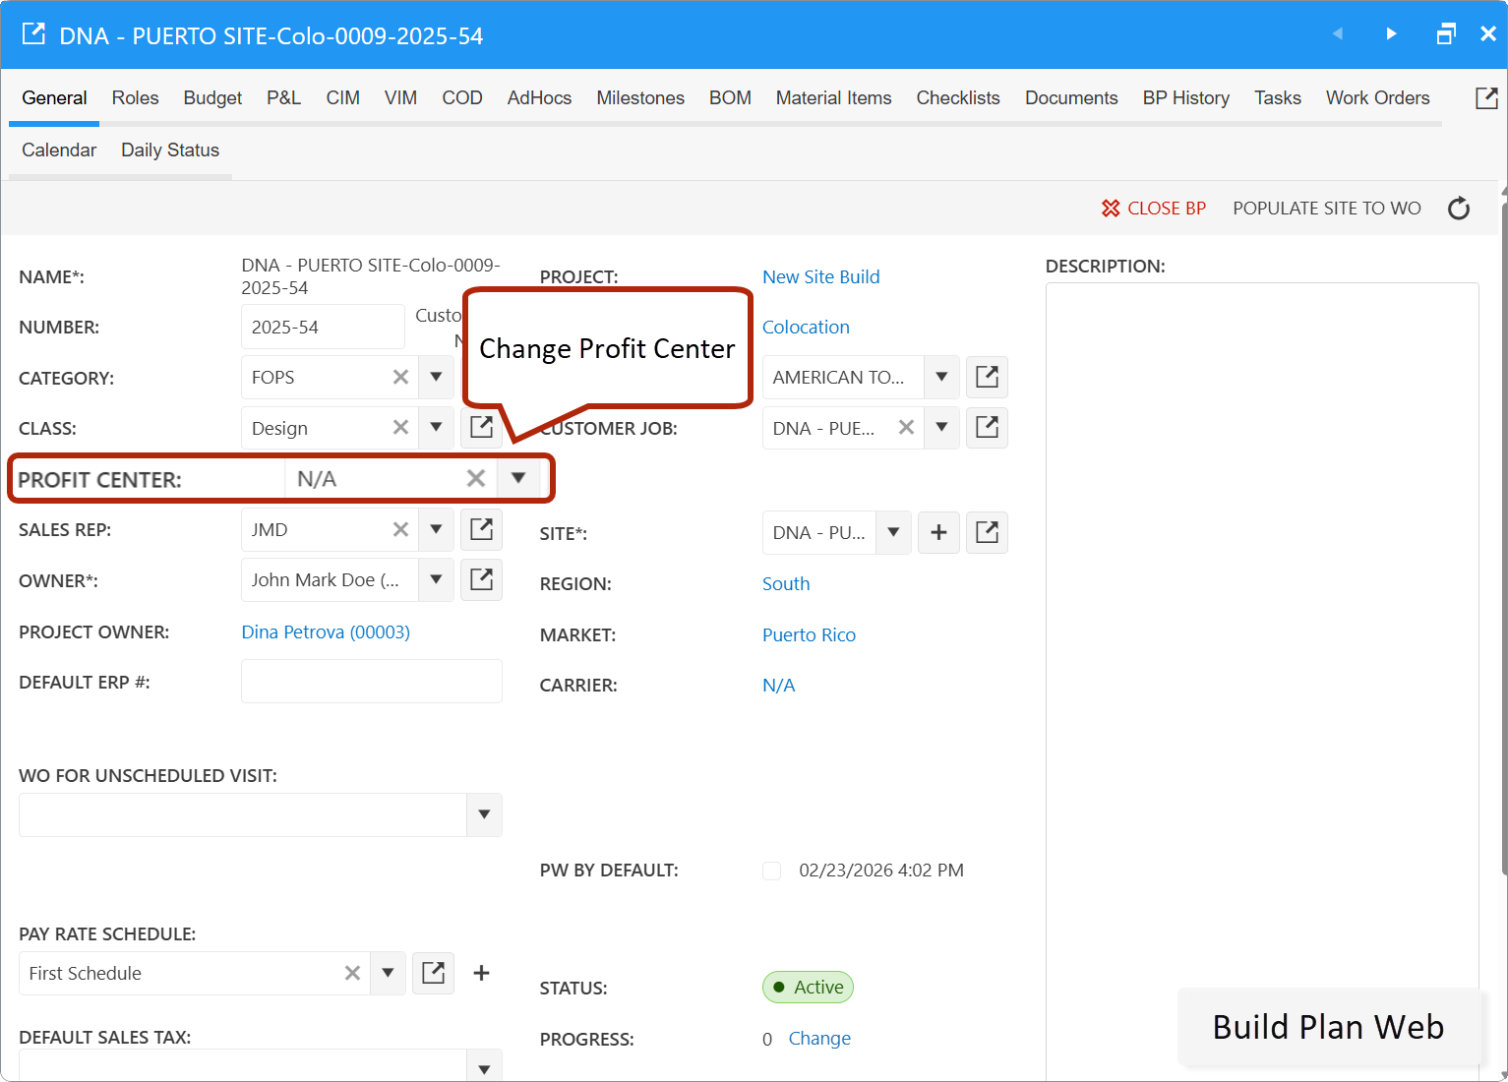Open Class record in new window
This screenshot has height=1082, width=1508.
481,428
